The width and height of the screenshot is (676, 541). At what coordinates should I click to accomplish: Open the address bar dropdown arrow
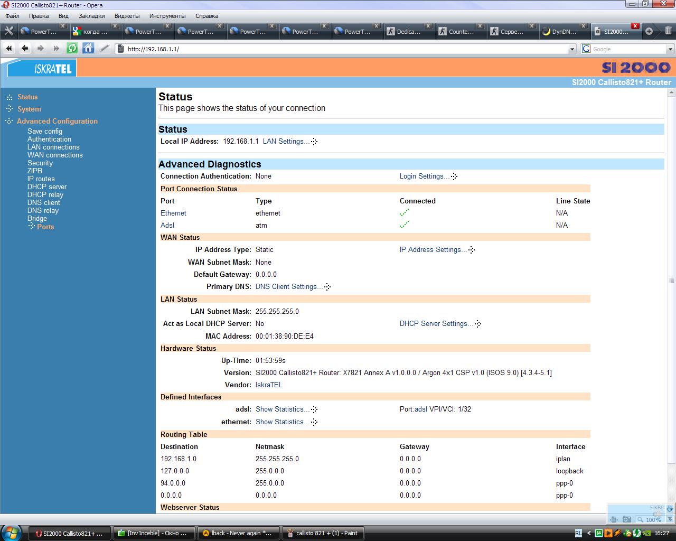(572, 49)
